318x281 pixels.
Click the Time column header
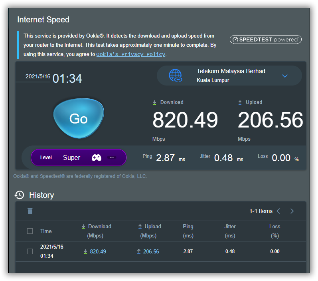(x=46, y=231)
